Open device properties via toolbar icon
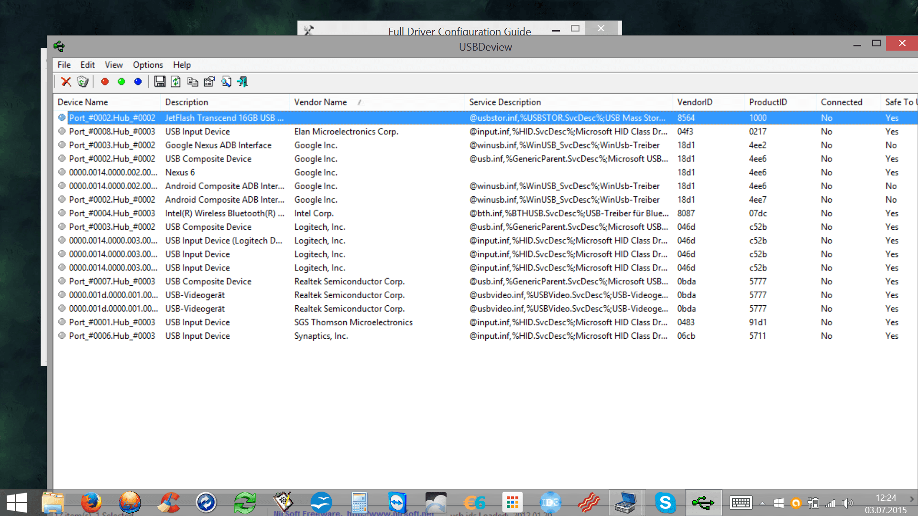 point(209,82)
